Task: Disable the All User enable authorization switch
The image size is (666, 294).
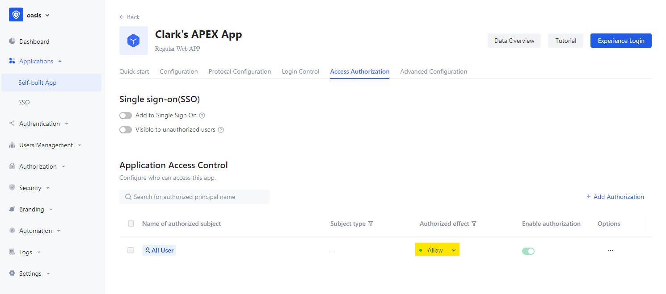Action: click(528, 251)
